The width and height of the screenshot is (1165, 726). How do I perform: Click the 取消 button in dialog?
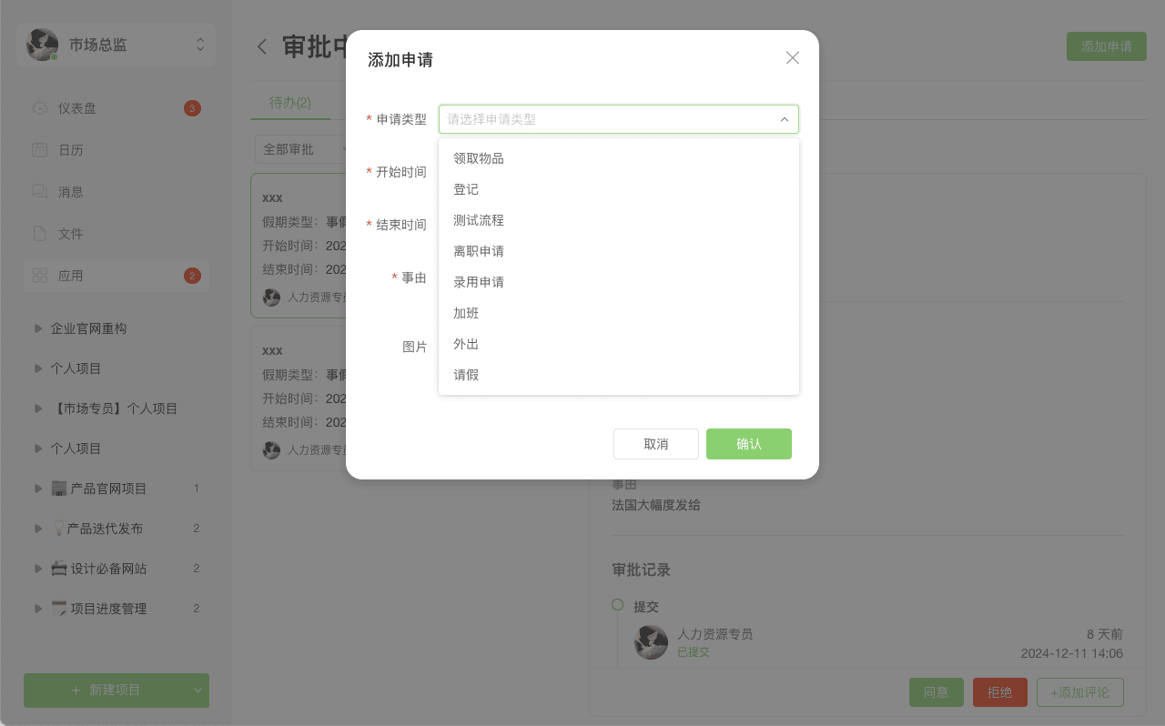tap(655, 444)
